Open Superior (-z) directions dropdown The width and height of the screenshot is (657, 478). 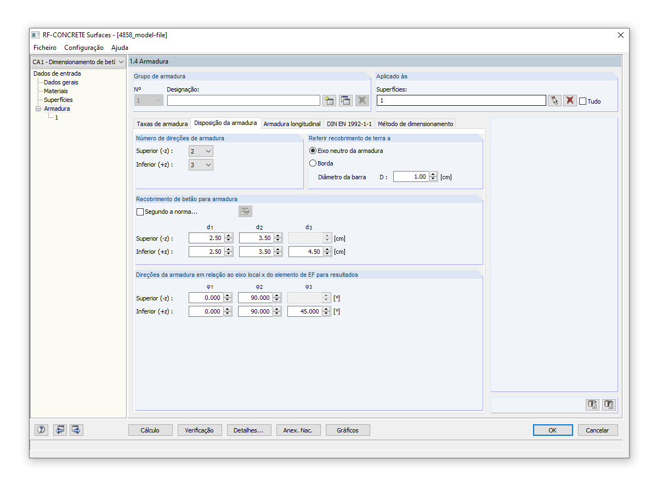pyautogui.click(x=201, y=151)
